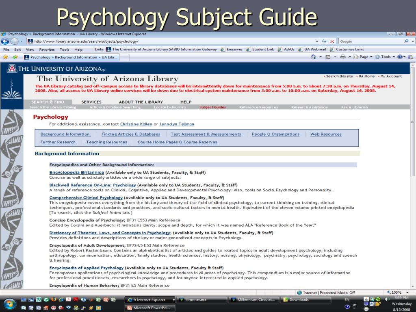This screenshot has width=416, height=312.
Task: Click the green sync arrows tray icon
Action: 378,299
